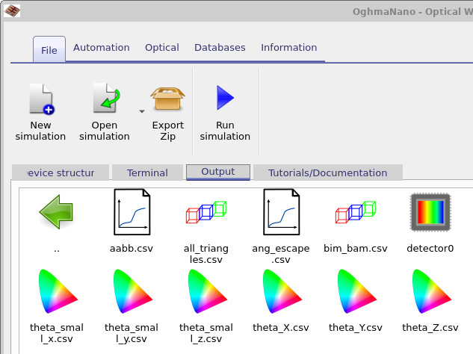Click the 'theta_small_x.csv' file name label
This screenshot has height=354, width=473.
57,333
